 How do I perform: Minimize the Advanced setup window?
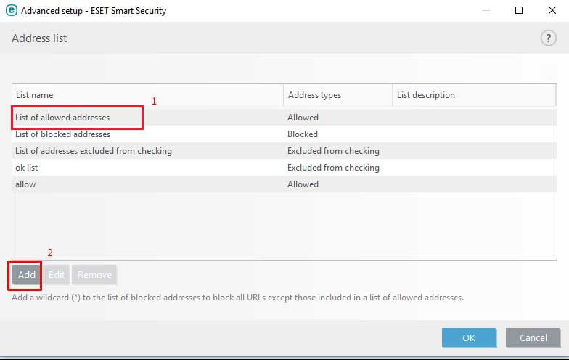pyautogui.click(x=486, y=10)
